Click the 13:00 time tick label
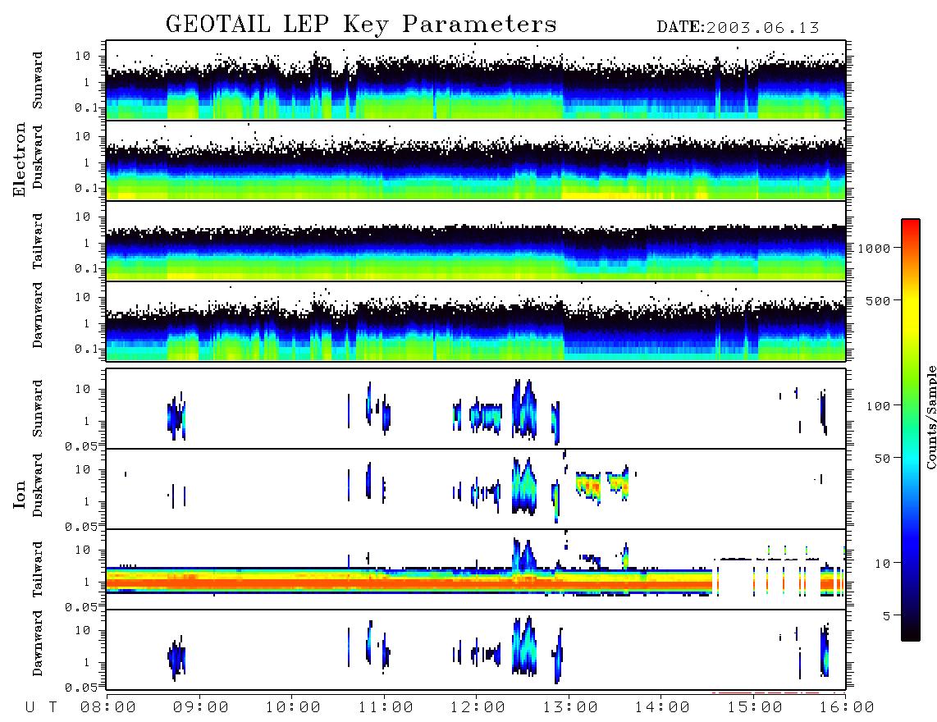Image resolution: width=937 pixels, height=722 pixels. [x=569, y=707]
